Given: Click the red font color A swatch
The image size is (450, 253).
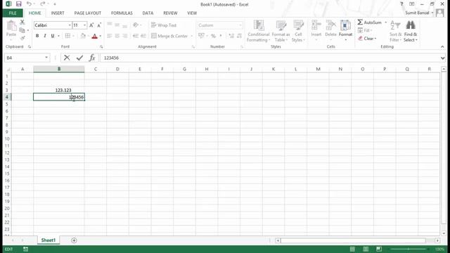Looking at the screenshot, I should click(94, 36).
